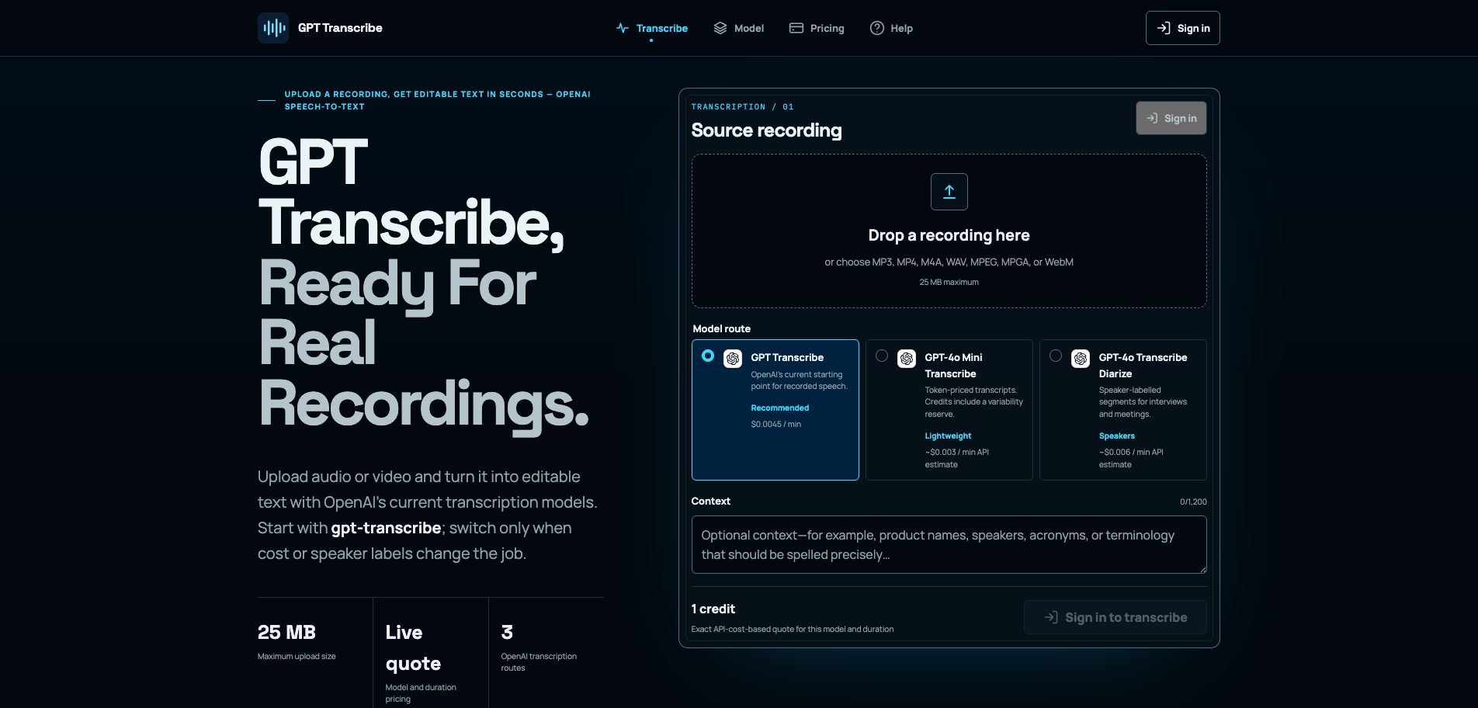Viewport: 1478px width, 708px height.
Task: Click the ~$0.006 / min API estimate text
Action: click(x=1131, y=458)
